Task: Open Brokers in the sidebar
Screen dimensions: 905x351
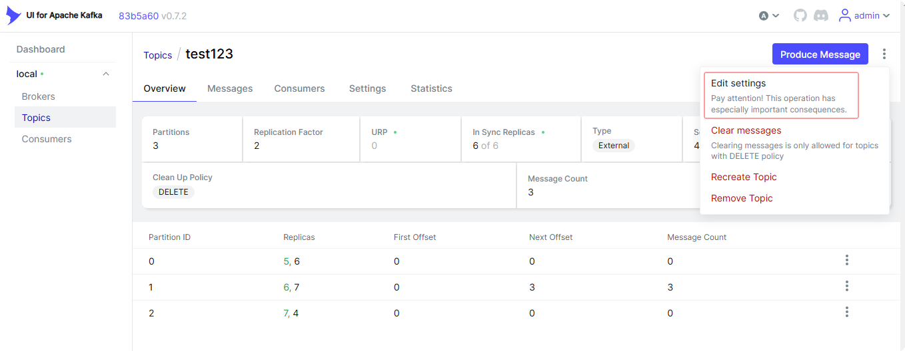Action: pyautogui.click(x=39, y=96)
